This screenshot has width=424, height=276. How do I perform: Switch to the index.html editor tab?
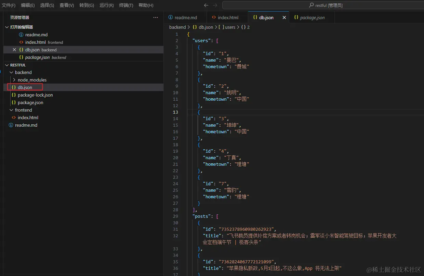tap(228, 17)
